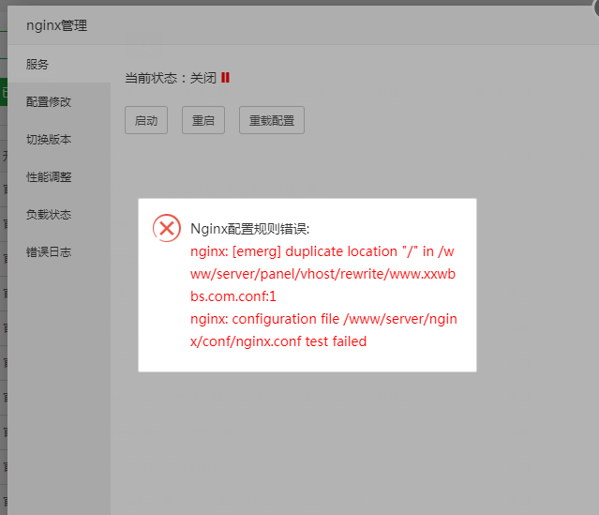Switch to the 切换版本 tab

point(59,139)
